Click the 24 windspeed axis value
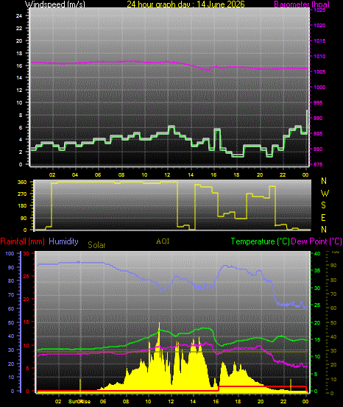This screenshot has height=407, width=343. [19, 16]
